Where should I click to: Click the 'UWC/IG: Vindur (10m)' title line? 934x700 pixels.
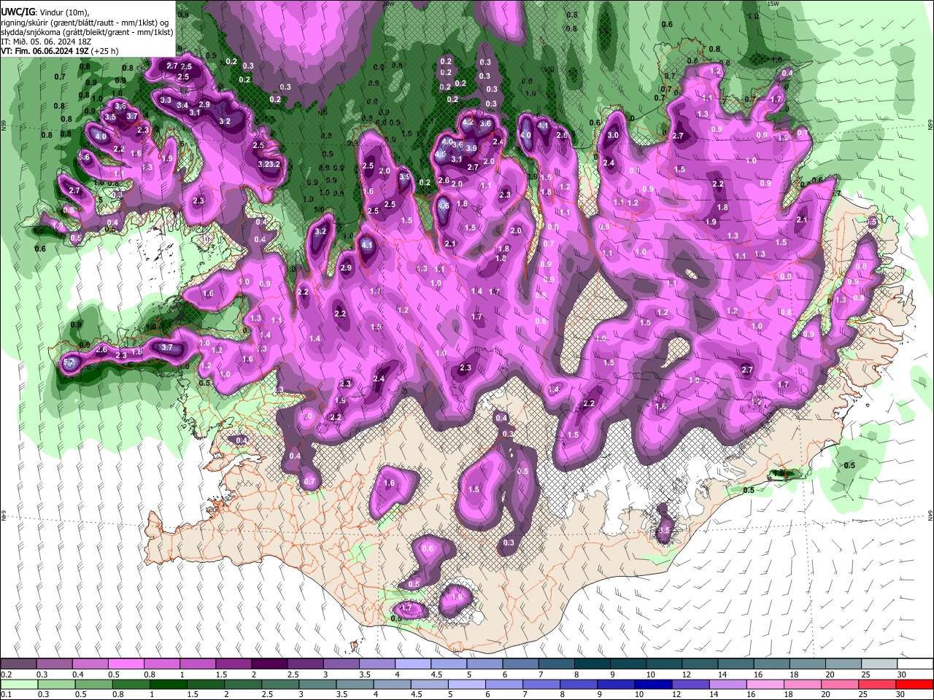pos(45,13)
